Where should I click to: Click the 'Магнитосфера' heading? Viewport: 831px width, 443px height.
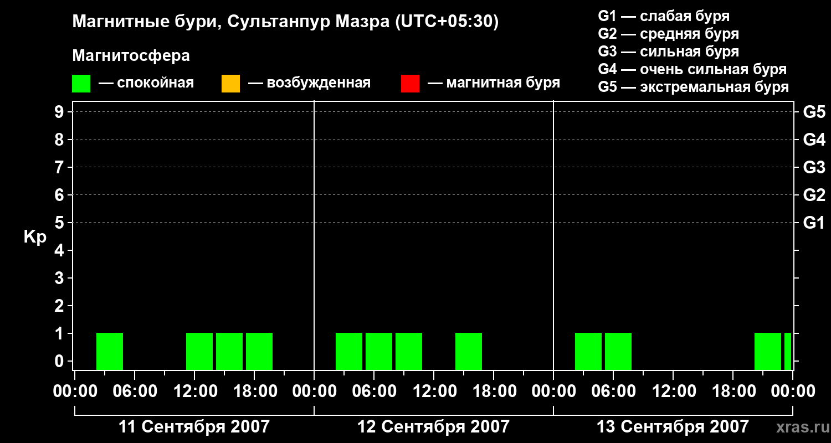[131, 56]
